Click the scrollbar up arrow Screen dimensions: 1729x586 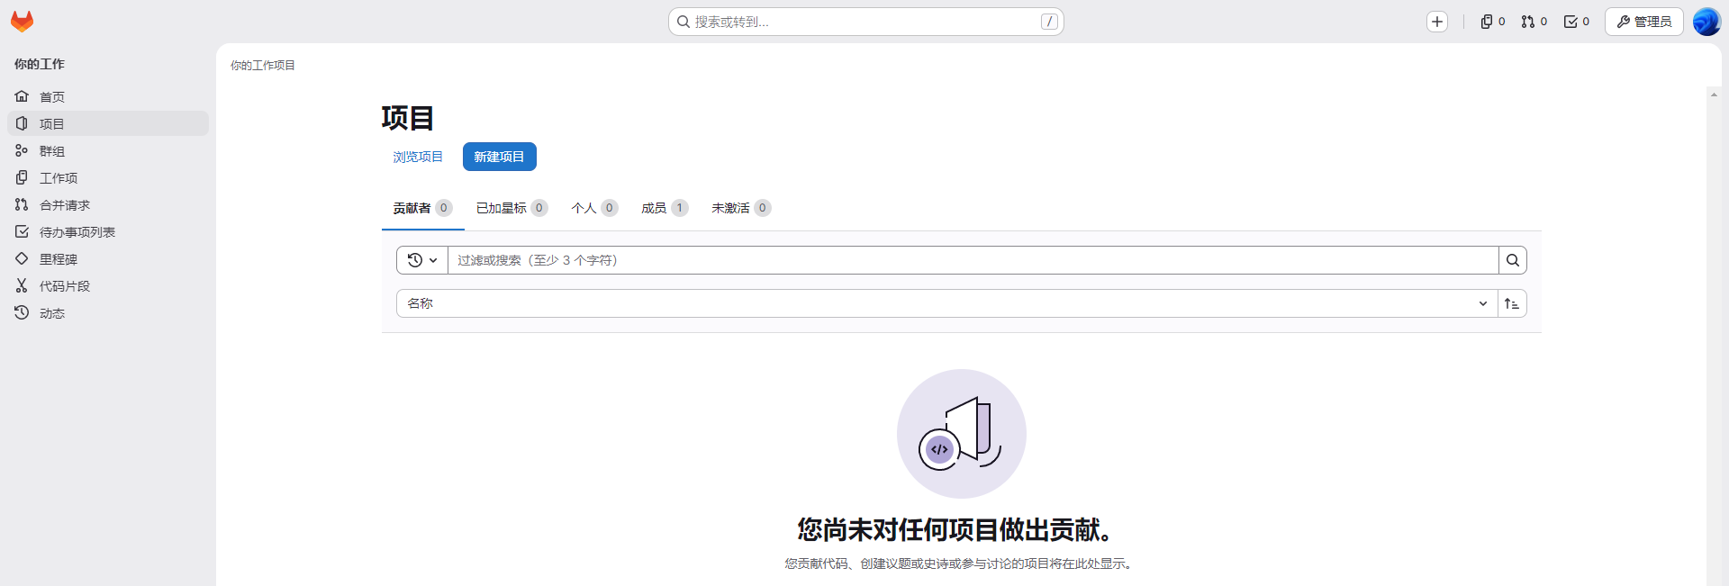[1714, 94]
